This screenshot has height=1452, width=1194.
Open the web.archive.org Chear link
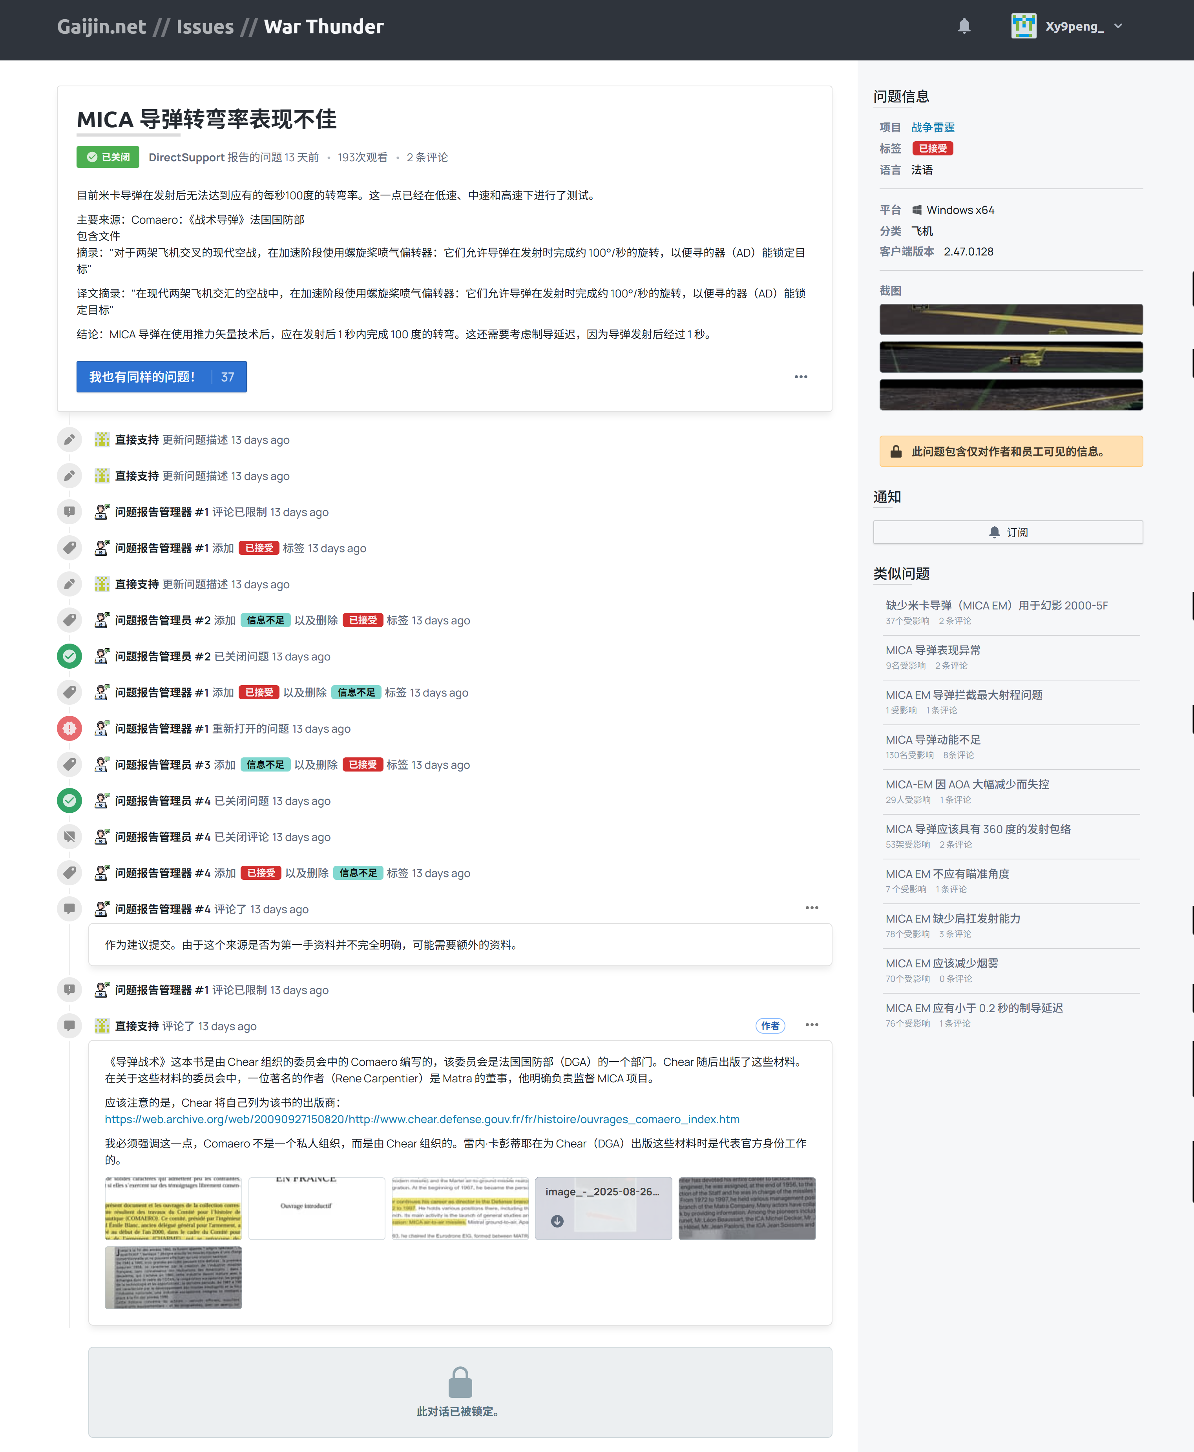(x=422, y=1118)
